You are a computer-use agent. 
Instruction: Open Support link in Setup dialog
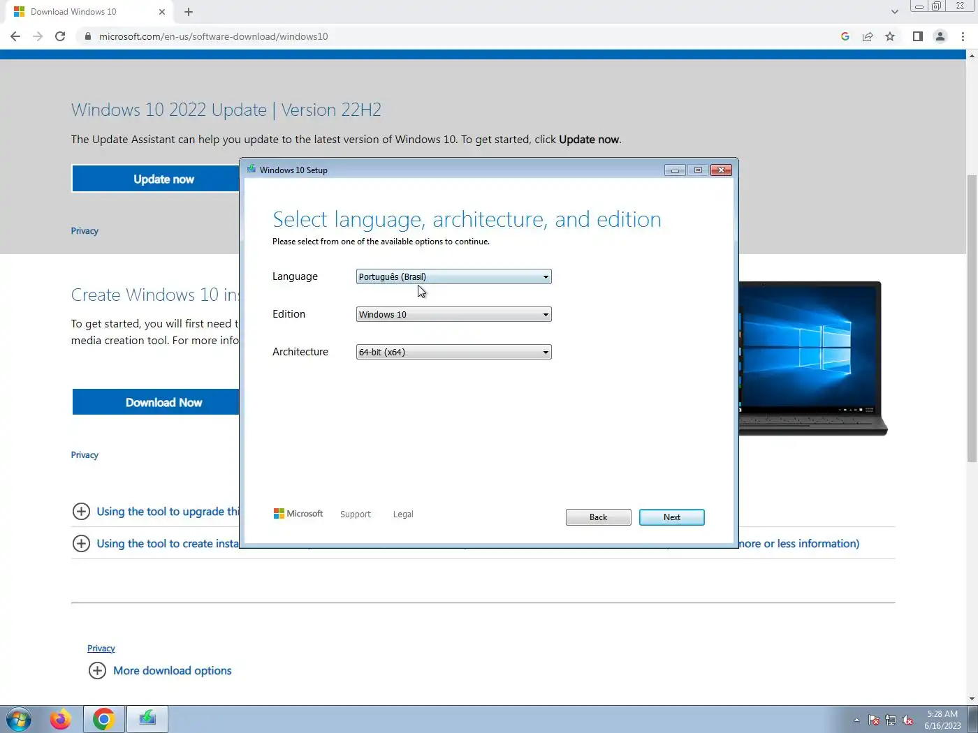point(356,514)
